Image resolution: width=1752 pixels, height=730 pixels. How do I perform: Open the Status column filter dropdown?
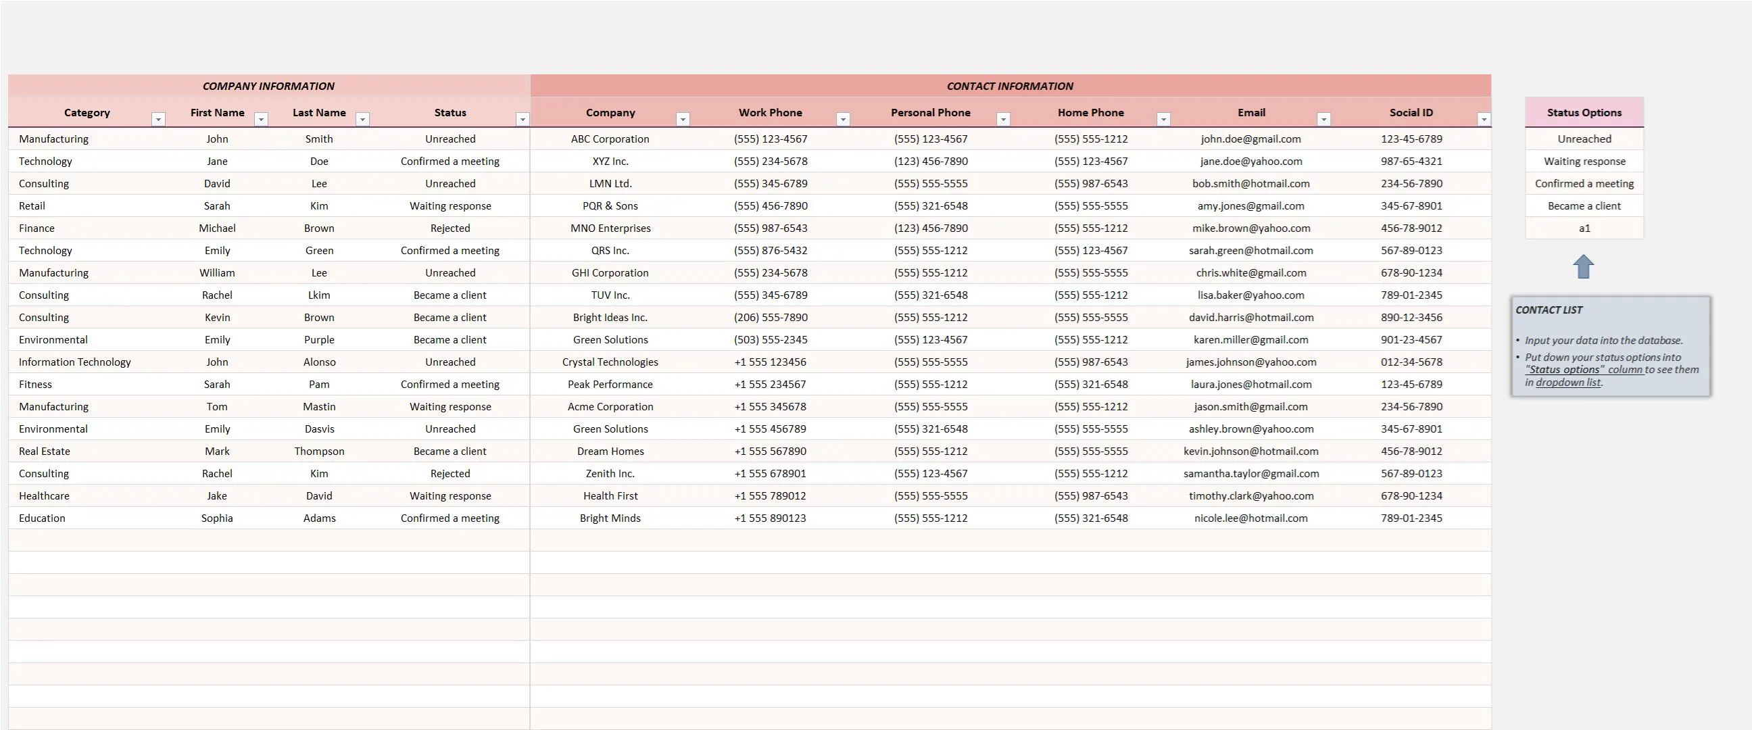tap(522, 118)
